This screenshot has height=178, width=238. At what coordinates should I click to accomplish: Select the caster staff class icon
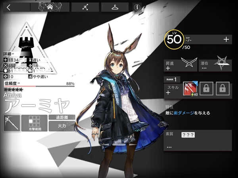[12, 123]
